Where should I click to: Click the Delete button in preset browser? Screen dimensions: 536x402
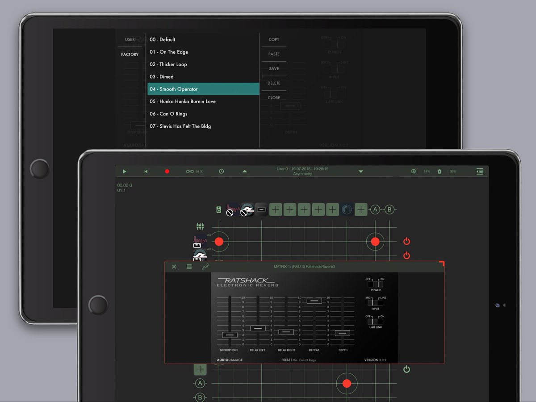(x=274, y=83)
